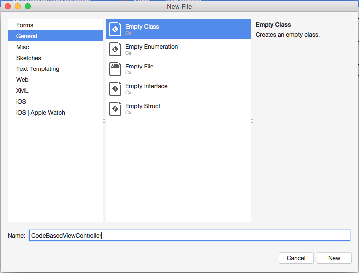Select the XML category

coord(56,91)
